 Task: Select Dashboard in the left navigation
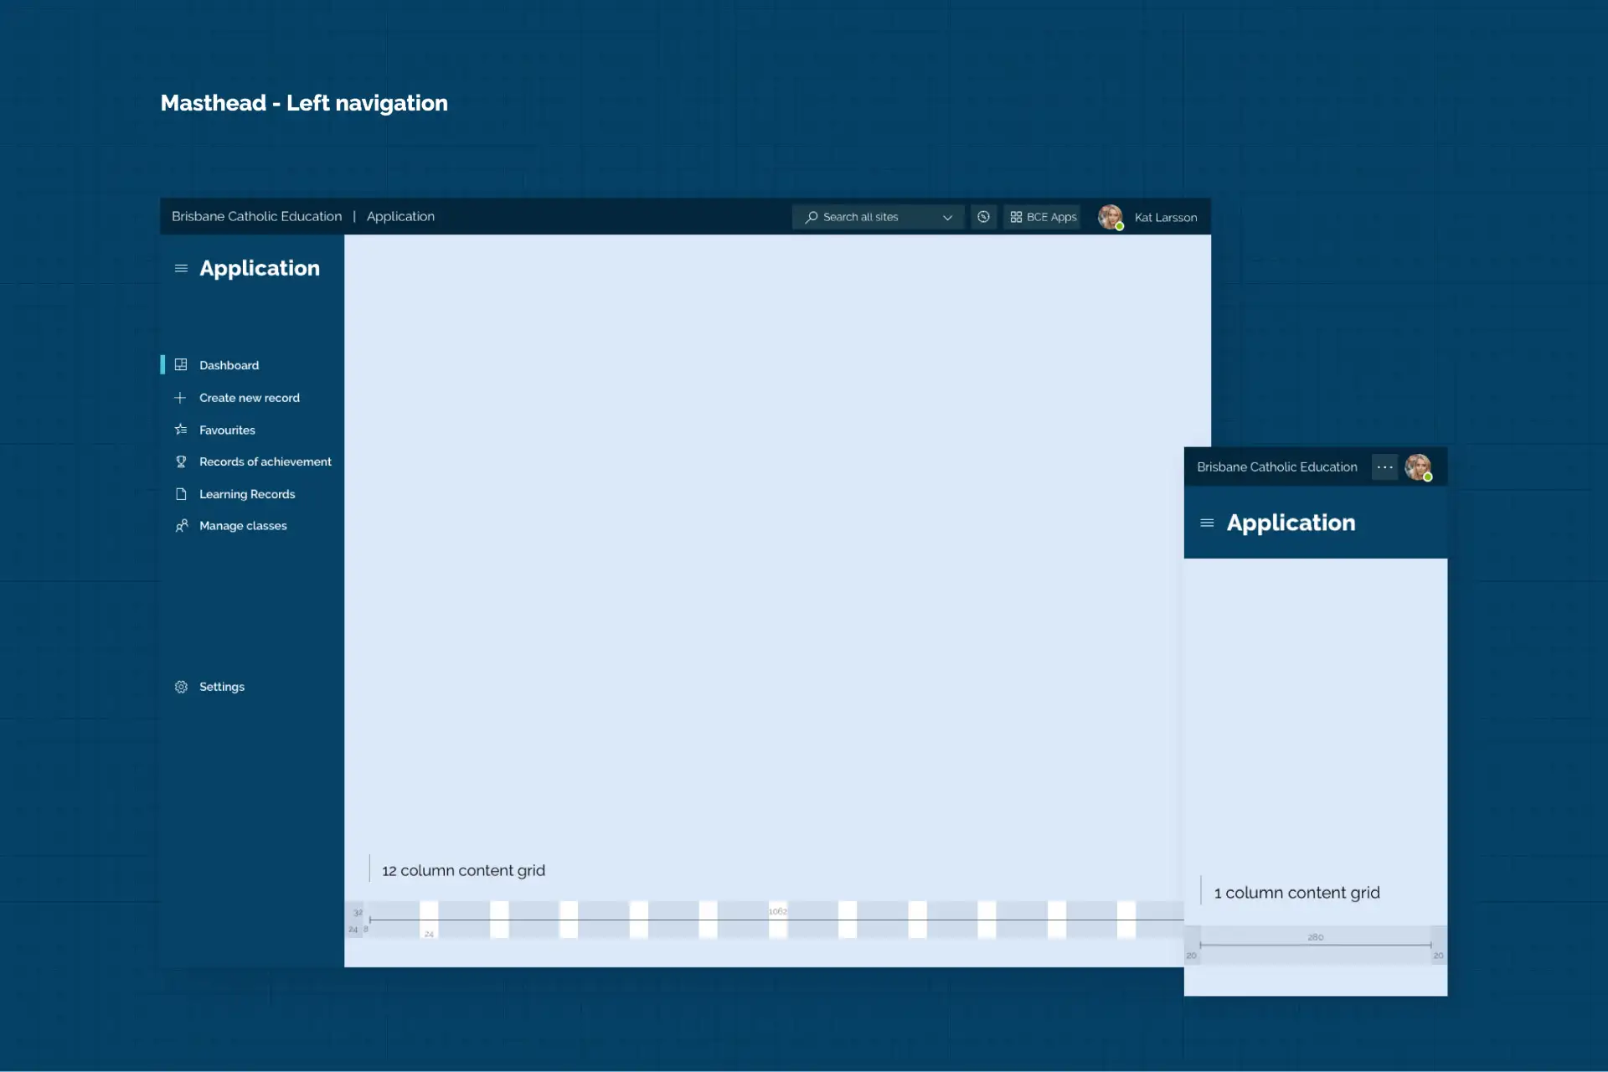point(229,364)
